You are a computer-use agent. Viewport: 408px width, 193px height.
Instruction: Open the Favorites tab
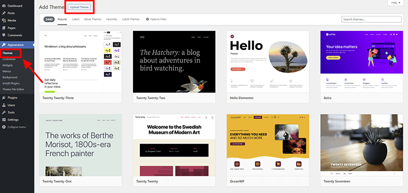(x=112, y=19)
